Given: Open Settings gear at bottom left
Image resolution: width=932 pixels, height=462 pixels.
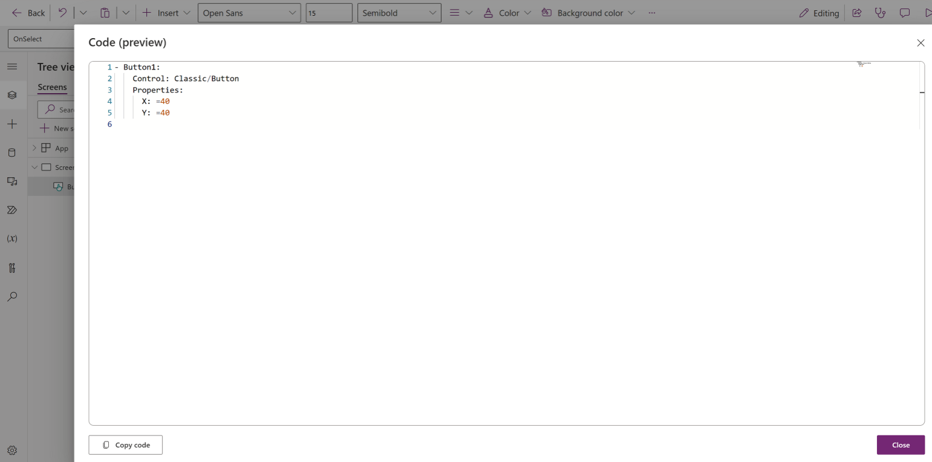Looking at the screenshot, I should (x=12, y=451).
